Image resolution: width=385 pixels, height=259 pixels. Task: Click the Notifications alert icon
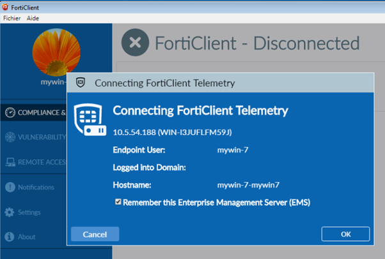[9, 188]
